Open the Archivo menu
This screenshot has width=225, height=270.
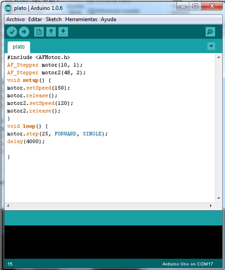[x=16, y=19]
